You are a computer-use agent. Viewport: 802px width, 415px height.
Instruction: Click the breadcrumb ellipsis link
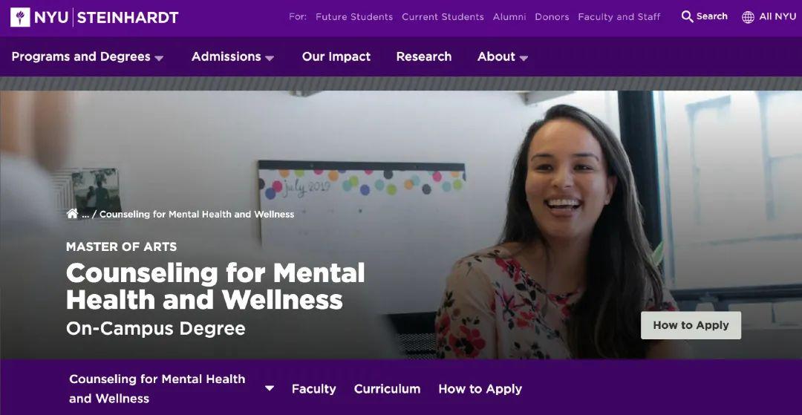click(85, 215)
